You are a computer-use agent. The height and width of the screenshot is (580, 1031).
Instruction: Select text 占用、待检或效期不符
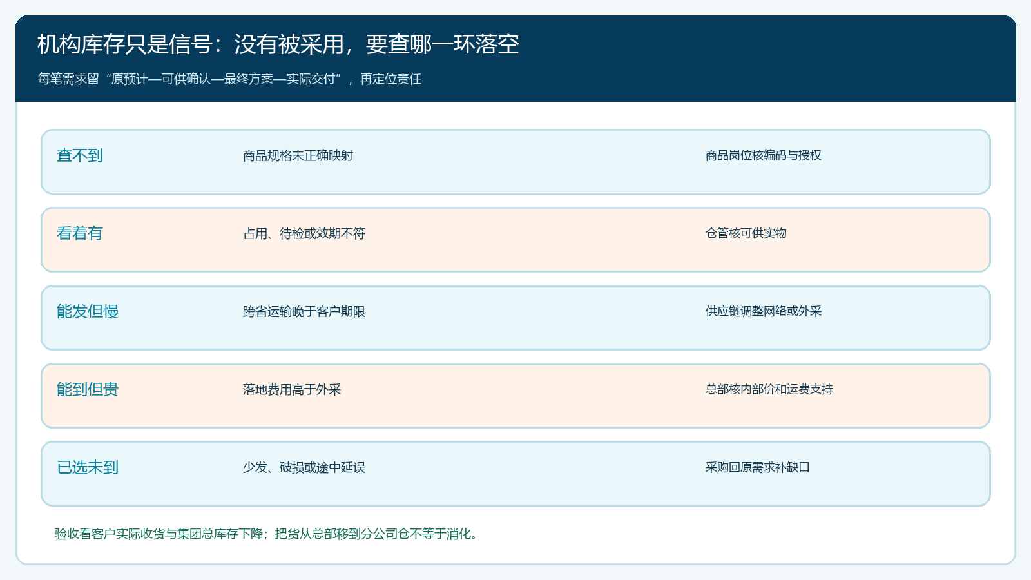[304, 233]
